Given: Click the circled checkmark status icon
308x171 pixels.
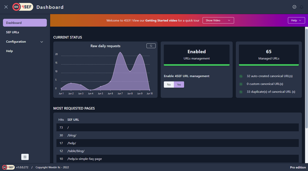Looking at the screenshot, I should click(294, 7).
